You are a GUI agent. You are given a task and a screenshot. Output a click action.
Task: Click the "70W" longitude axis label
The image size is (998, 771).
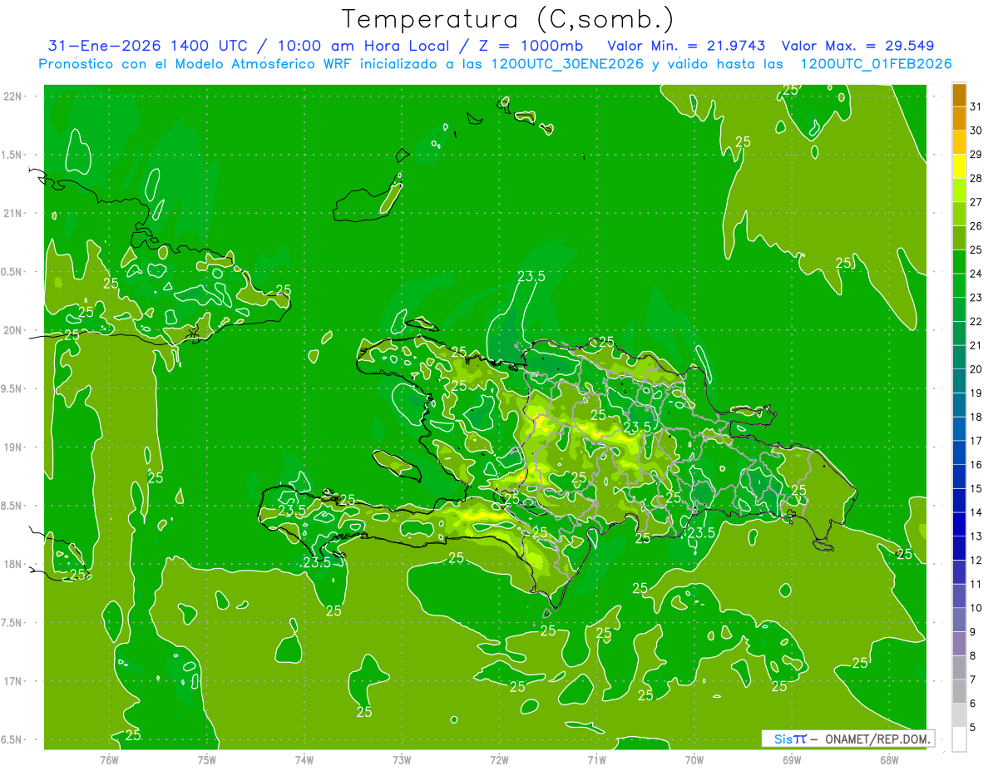[x=694, y=760]
